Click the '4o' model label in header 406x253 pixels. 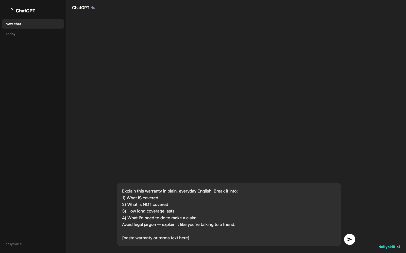point(93,8)
